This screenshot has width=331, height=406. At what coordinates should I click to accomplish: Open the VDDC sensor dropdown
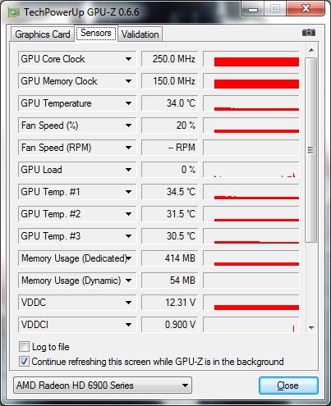[128, 303]
